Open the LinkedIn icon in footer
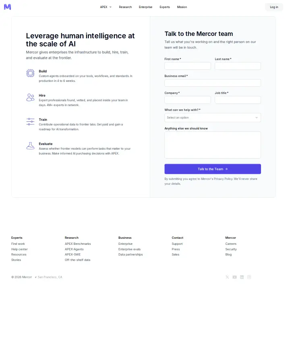This screenshot has height=363, width=290. click(x=242, y=277)
